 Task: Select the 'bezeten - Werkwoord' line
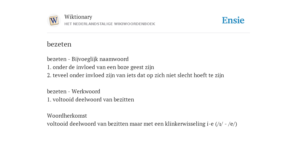73,91
